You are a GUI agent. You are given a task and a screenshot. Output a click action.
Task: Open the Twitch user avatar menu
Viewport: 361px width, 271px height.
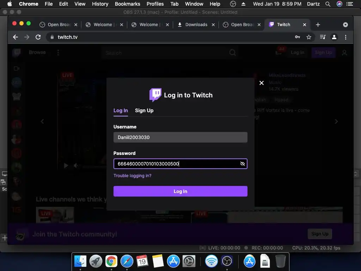pos(344,53)
